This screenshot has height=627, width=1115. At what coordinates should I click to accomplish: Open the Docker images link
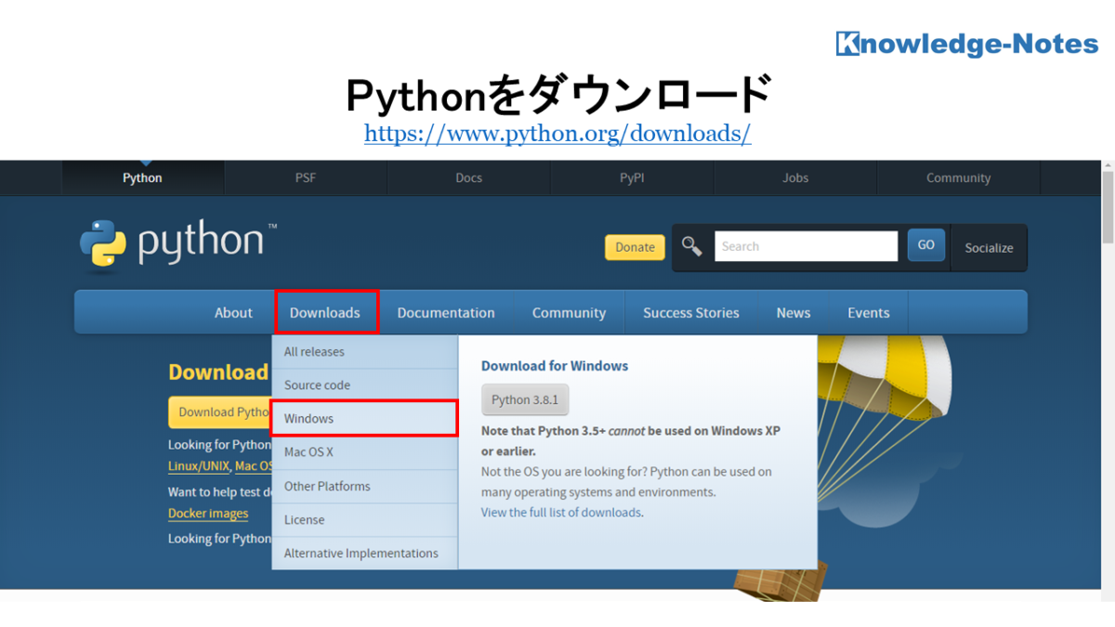(x=208, y=514)
